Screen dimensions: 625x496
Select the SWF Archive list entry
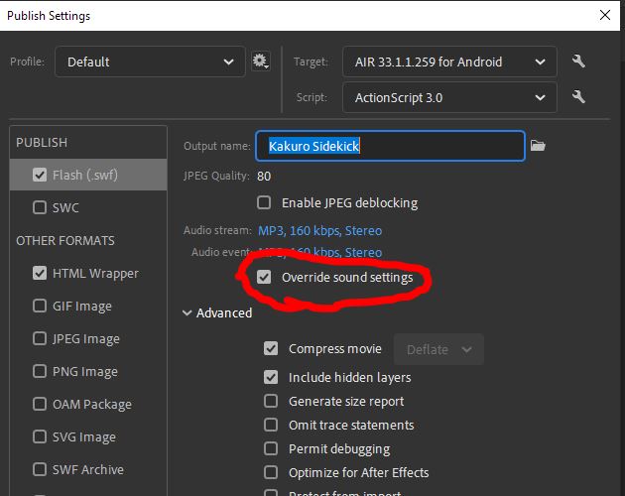pyautogui.click(x=88, y=469)
